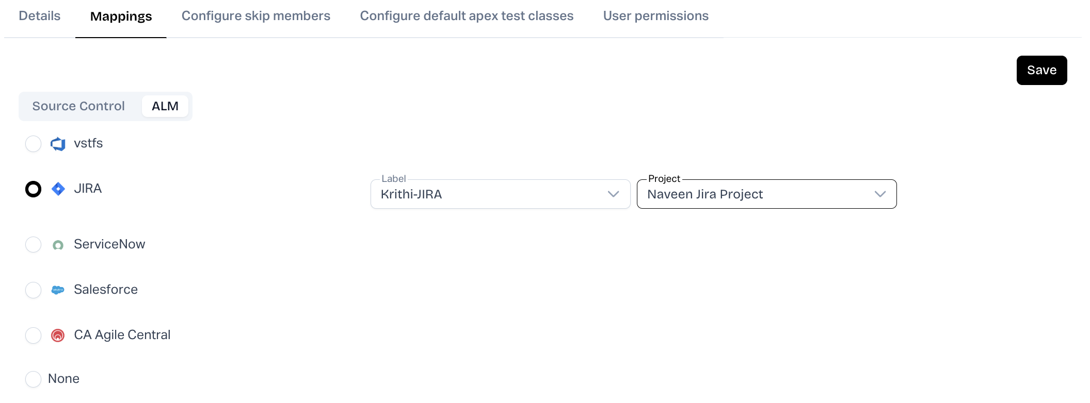Click the Label dropdown chevron arrow
1090x403 pixels.
coord(613,194)
